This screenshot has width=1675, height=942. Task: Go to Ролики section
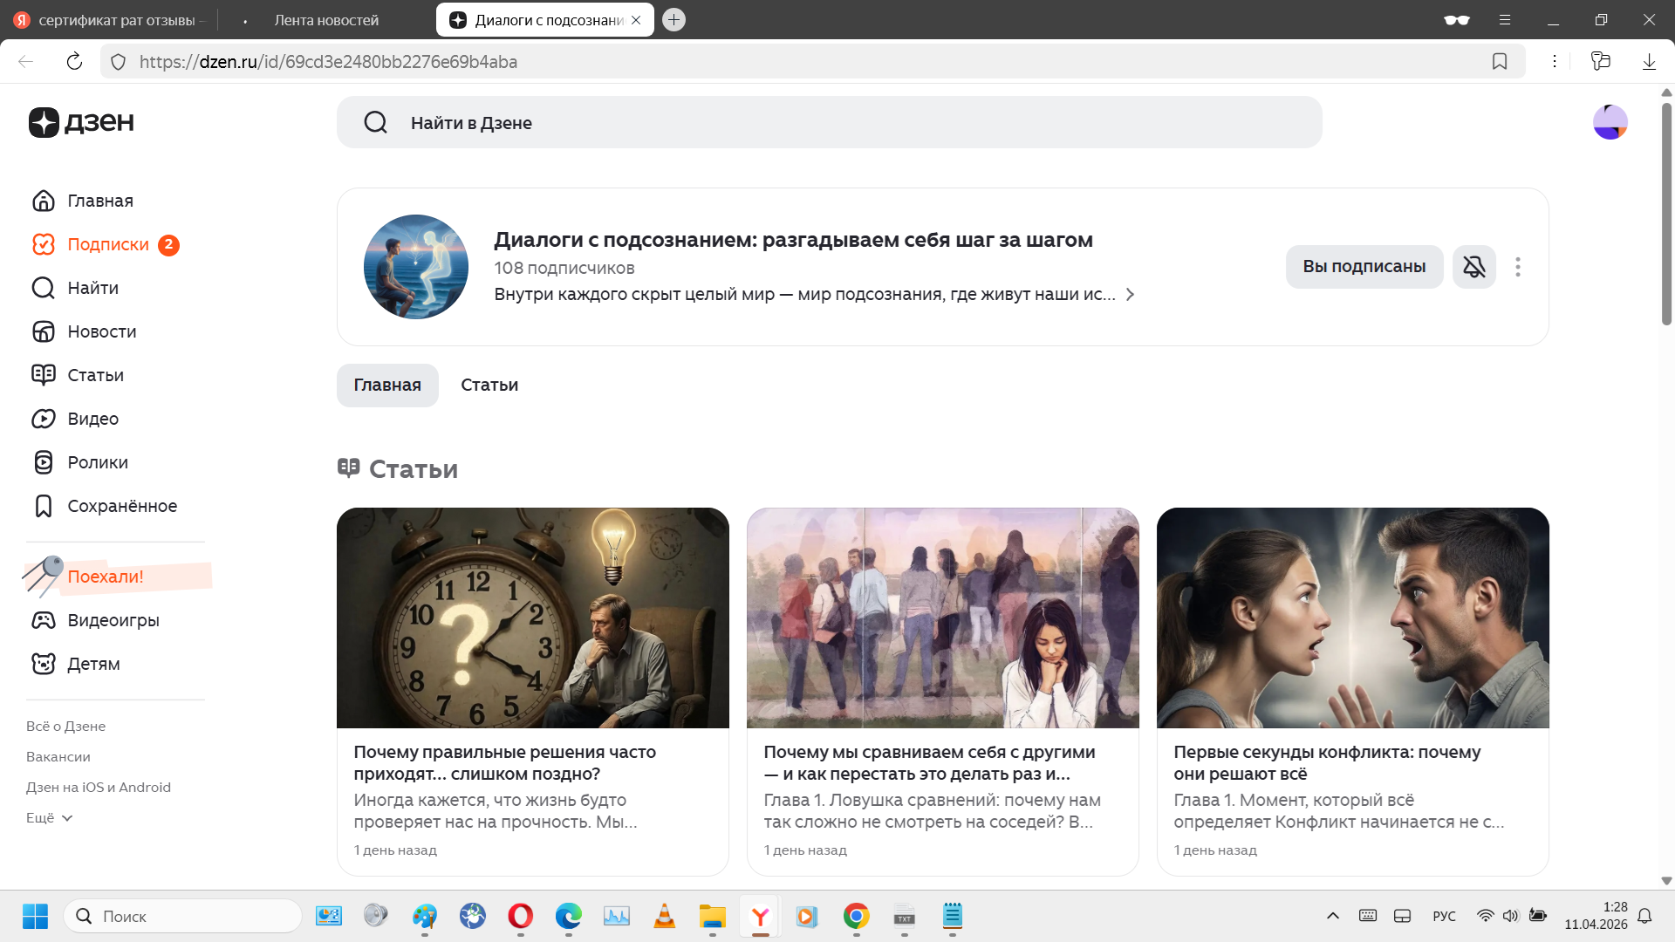pyautogui.click(x=97, y=462)
